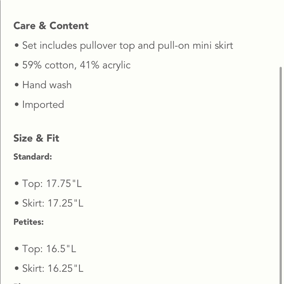The width and height of the screenshot is (284, 284).
Task: Click the Care & Content heading
Action: 51,26
